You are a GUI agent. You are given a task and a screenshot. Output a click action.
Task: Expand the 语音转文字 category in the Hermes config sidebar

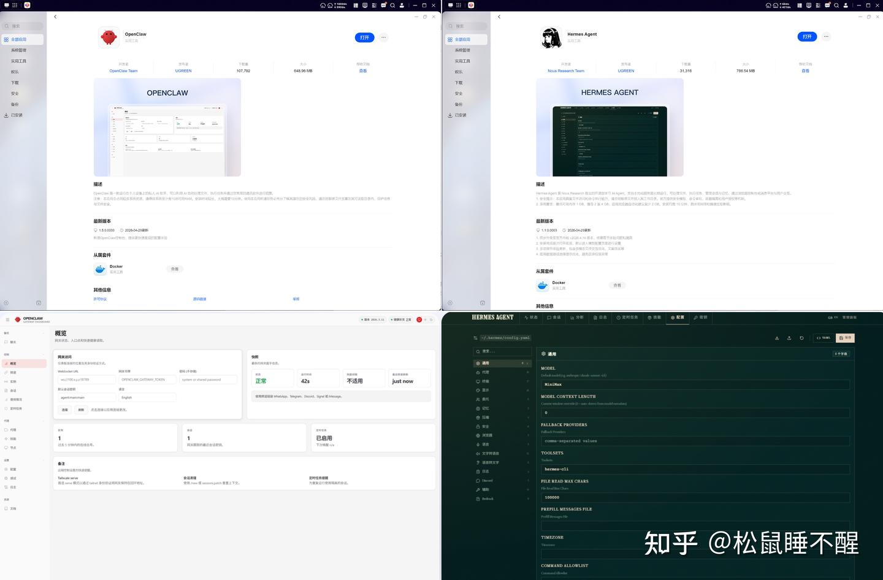pyautogui.click(x=502, y=462)
